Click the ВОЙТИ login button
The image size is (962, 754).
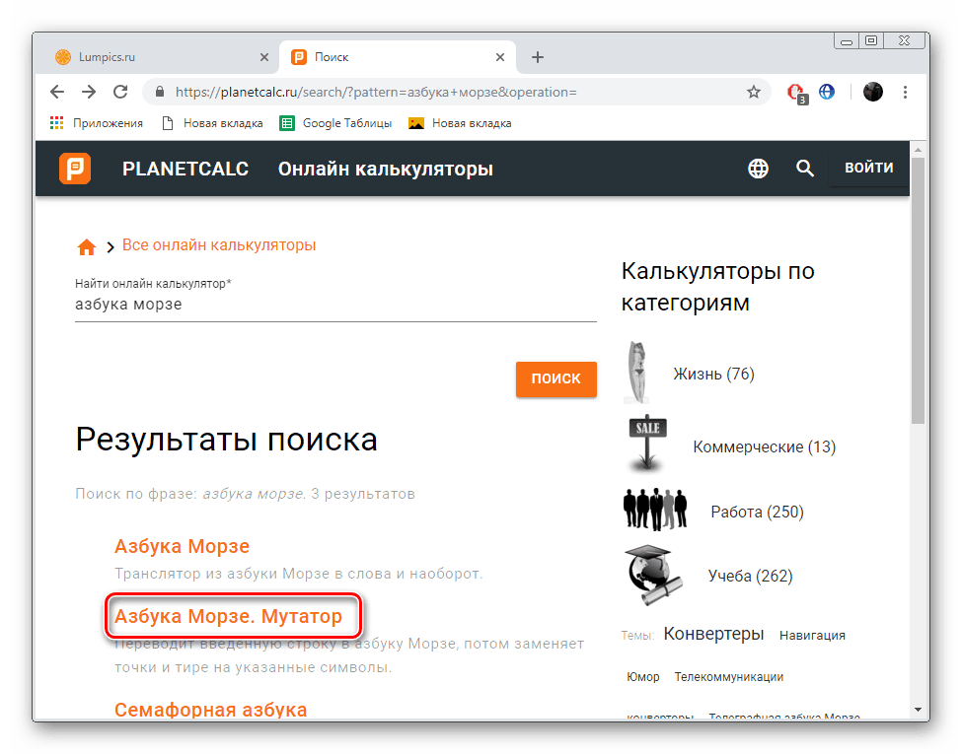868,168
